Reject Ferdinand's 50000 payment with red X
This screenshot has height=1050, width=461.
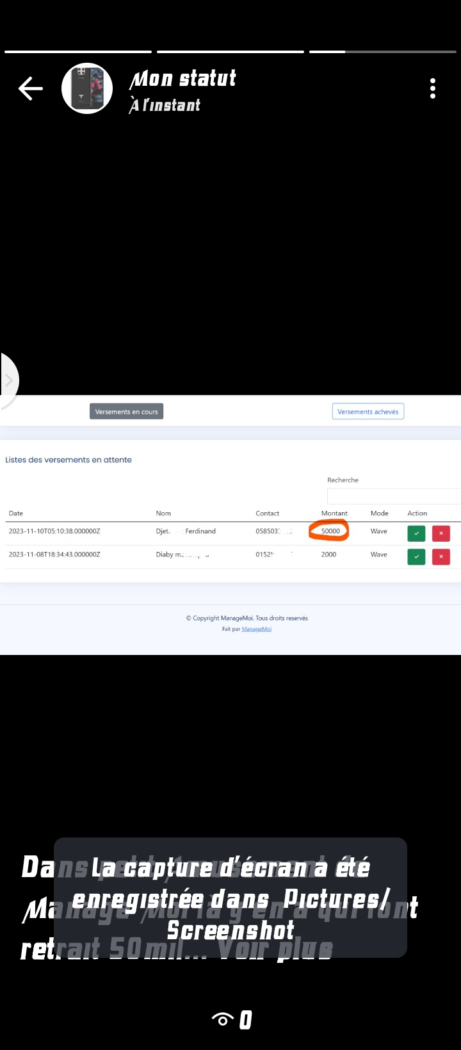pos(441,533)
